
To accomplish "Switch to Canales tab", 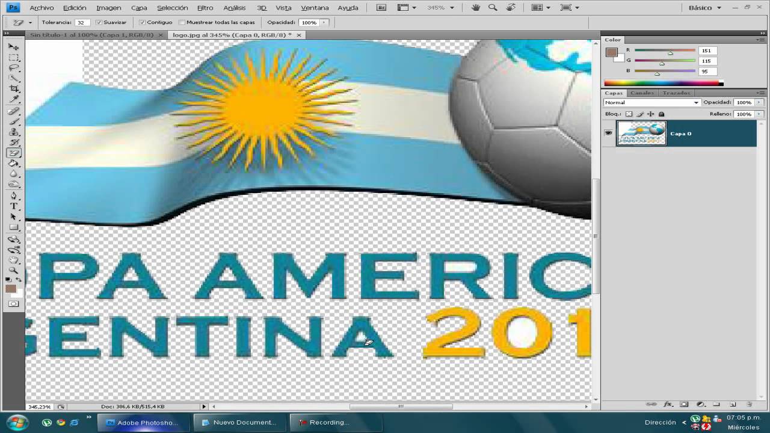I will click(642, 93).
